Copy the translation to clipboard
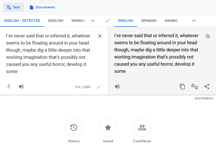This screenshot has height=156, width=216. (182, 87)
